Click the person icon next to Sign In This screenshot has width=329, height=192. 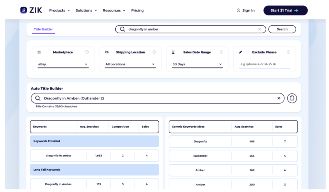tap(238, 10)
